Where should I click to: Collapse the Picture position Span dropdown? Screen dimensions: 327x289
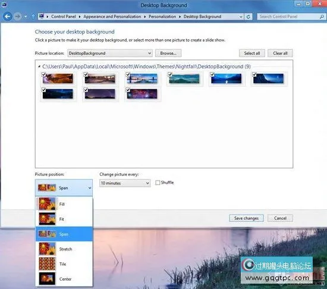[64, 188]
